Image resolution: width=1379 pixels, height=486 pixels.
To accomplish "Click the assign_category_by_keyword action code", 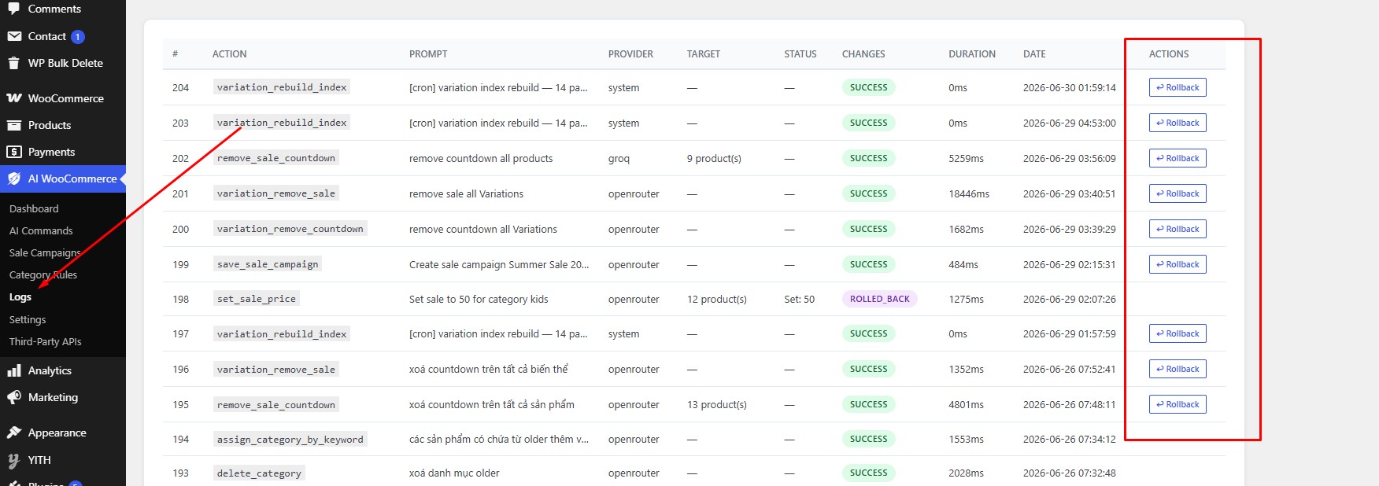I will pos(290,440).
